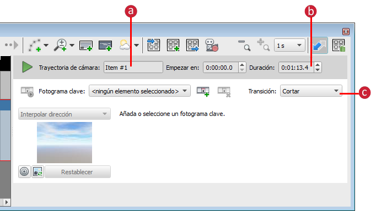The height and width of the screenshot is (211, 376).
Task: Open the Fotograma clave dropdown
Action: pos(139,91)
